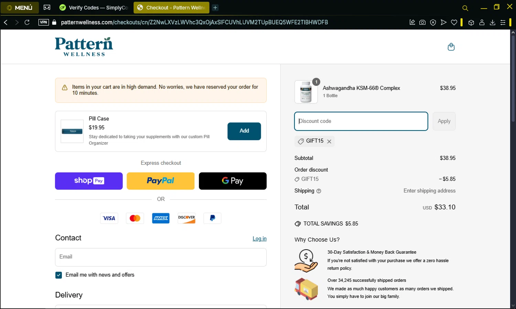Screen dimensions: 516x309
Task: Click the money back guarantee icon
Action: 306,261
